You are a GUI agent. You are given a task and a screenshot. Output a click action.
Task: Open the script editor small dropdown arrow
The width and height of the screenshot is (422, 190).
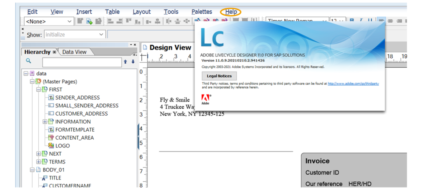[x=23, y=33]
